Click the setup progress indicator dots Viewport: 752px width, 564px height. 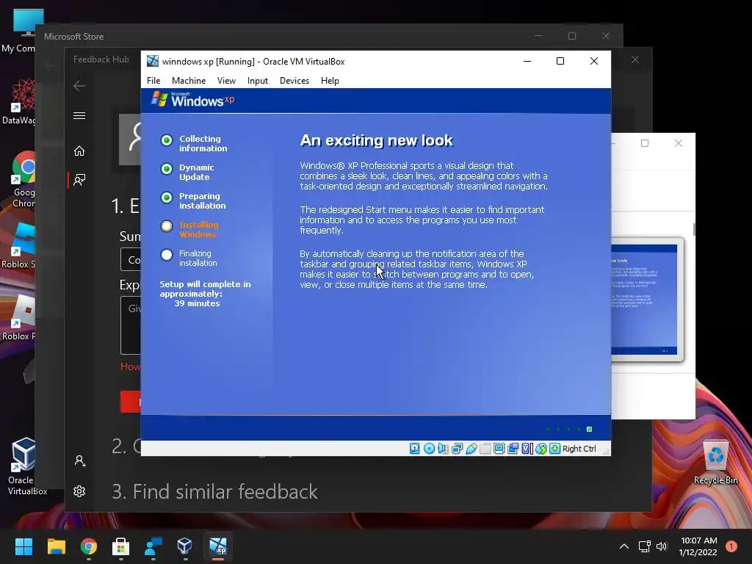coord(569,429)
